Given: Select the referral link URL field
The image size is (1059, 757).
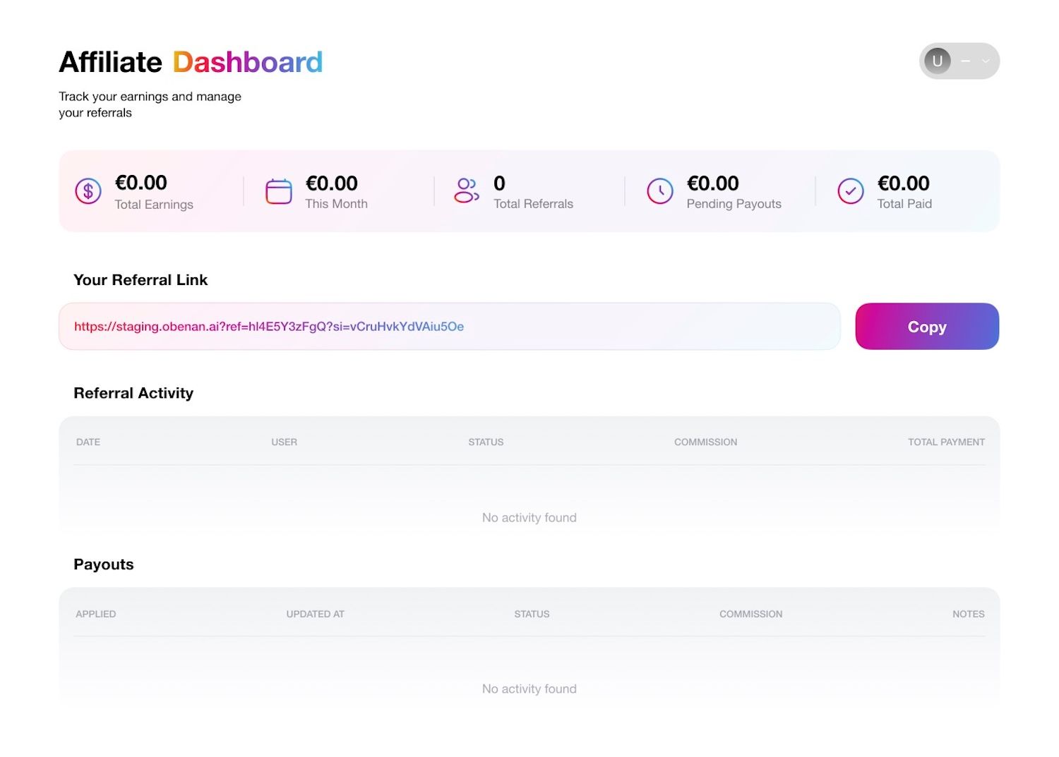Looking at the screenshot, I should point(450,327).
